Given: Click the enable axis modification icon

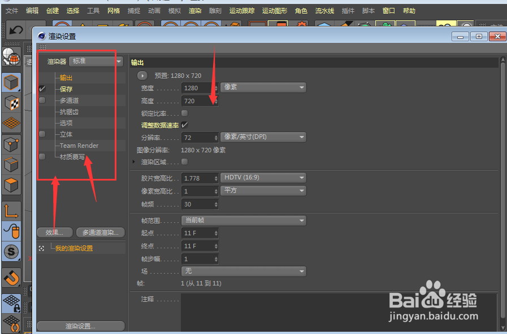Looking at the screenshot, I should [x=12, y=210].
